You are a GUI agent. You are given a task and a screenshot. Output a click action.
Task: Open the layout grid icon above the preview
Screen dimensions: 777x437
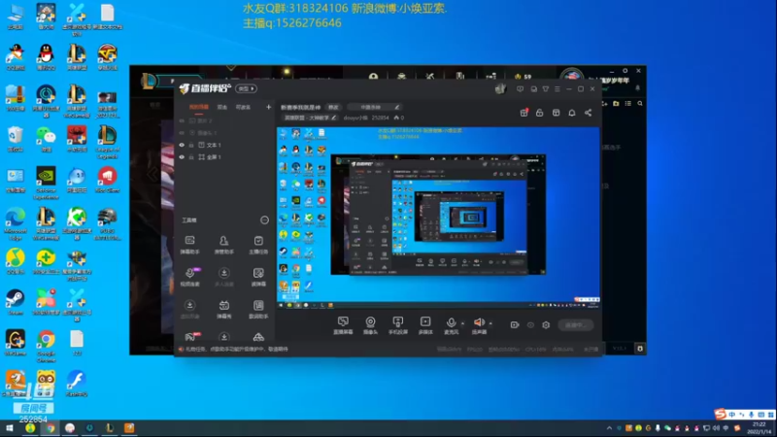556,113
